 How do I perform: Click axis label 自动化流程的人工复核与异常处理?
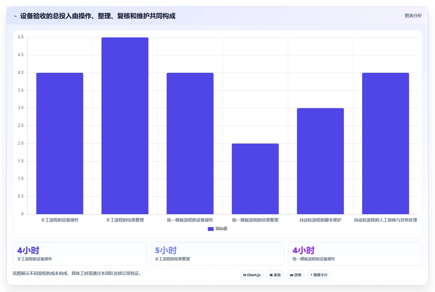(386, 220)
